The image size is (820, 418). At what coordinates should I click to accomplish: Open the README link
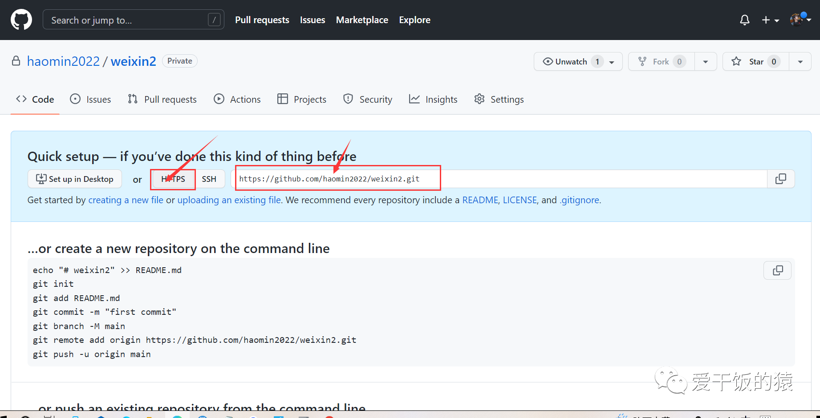click(x=480, y=200)
